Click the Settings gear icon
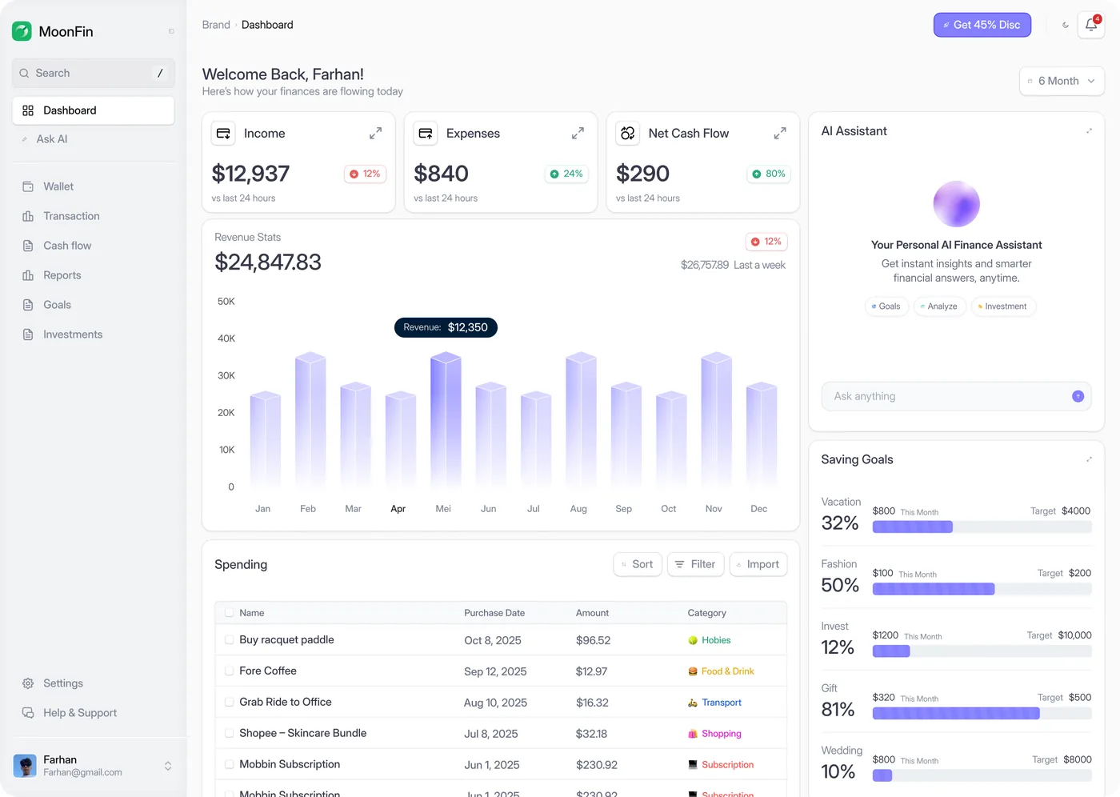Viewport: 1120px width, 797px height. coord(28,683)
